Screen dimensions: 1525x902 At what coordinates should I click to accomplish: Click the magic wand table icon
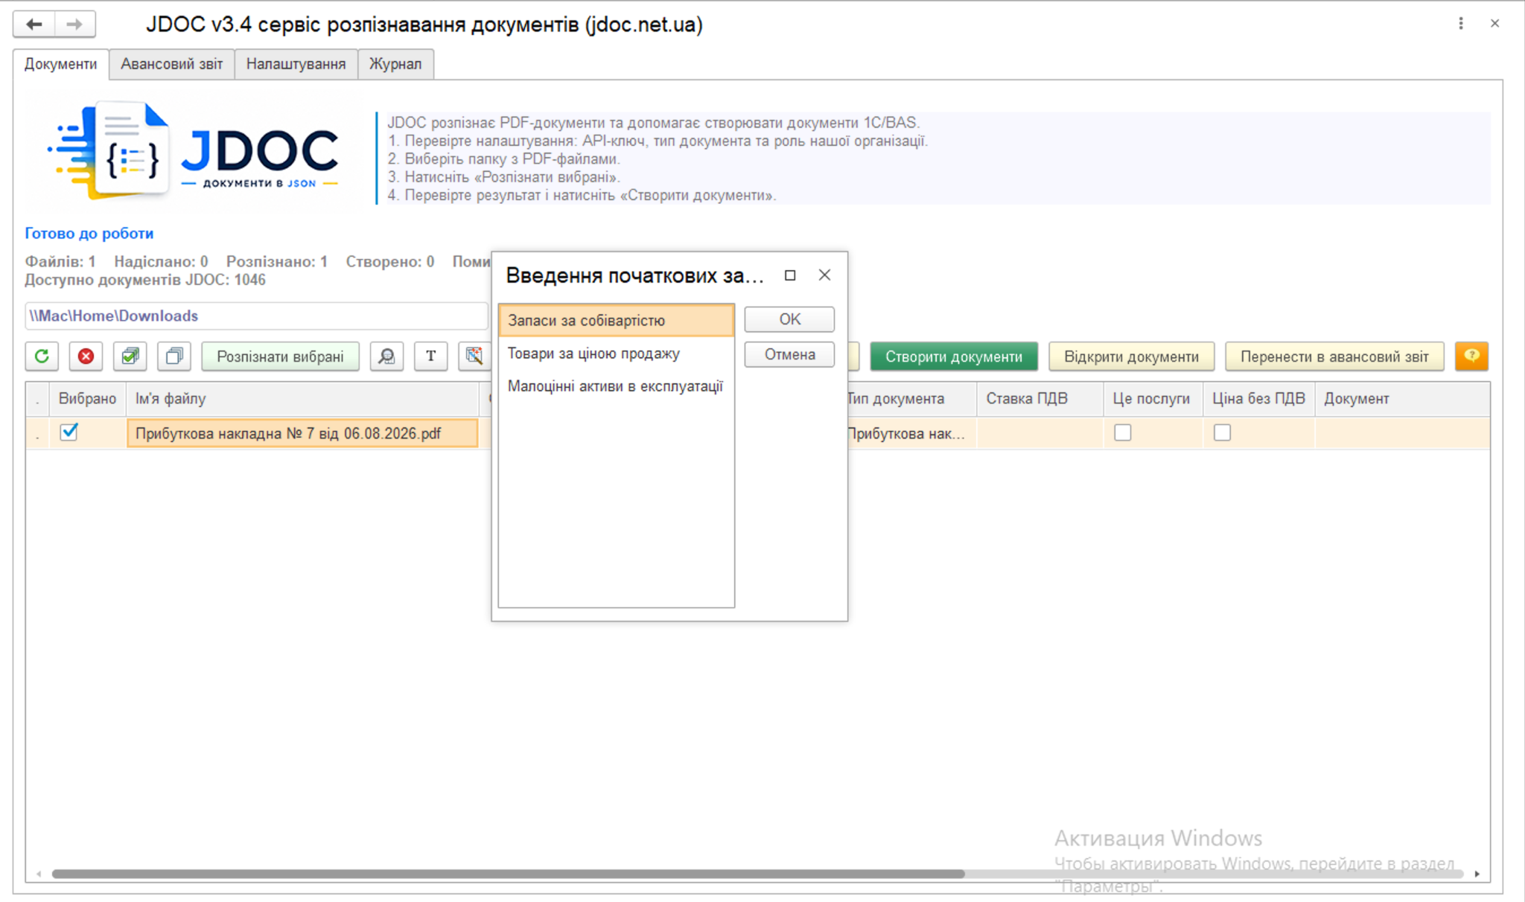pos(474,356)
